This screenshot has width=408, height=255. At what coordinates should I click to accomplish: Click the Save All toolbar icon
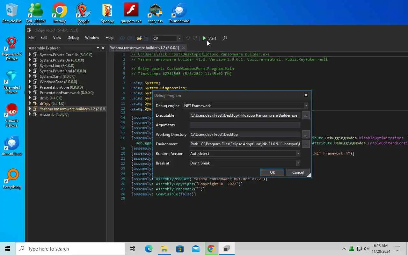pos(146,38)
